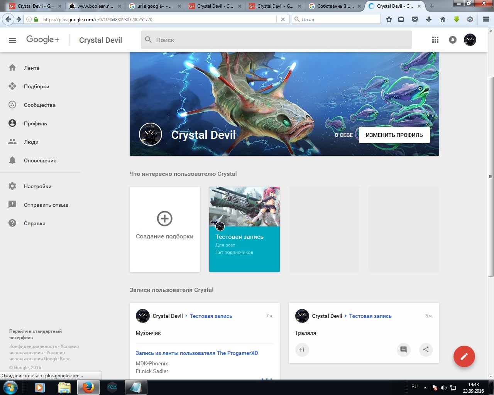Open comments on the Траляля post
The width and height of the screenshot is (494, 395).
(403, 349)
